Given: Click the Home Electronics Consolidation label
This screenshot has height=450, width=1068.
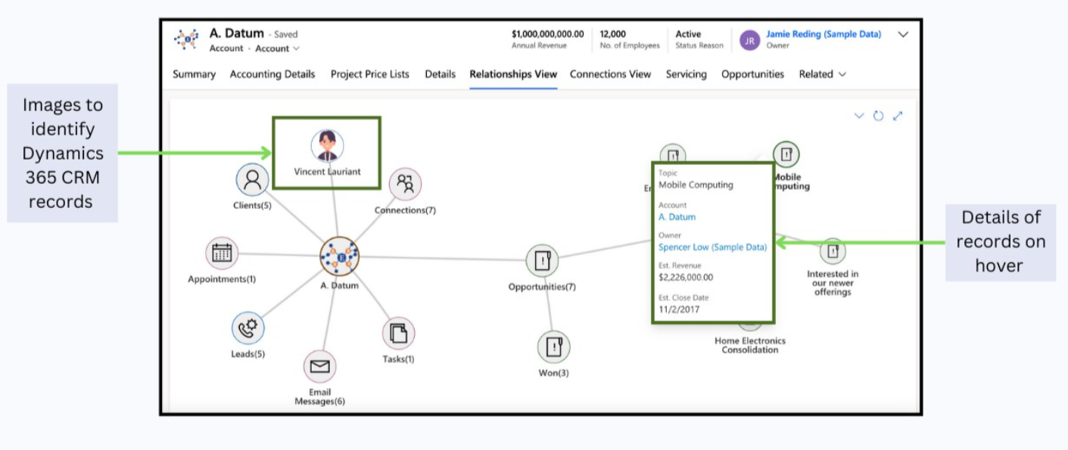Looking at the screenshot, I should pyautogui.click(x=750, y=346).
